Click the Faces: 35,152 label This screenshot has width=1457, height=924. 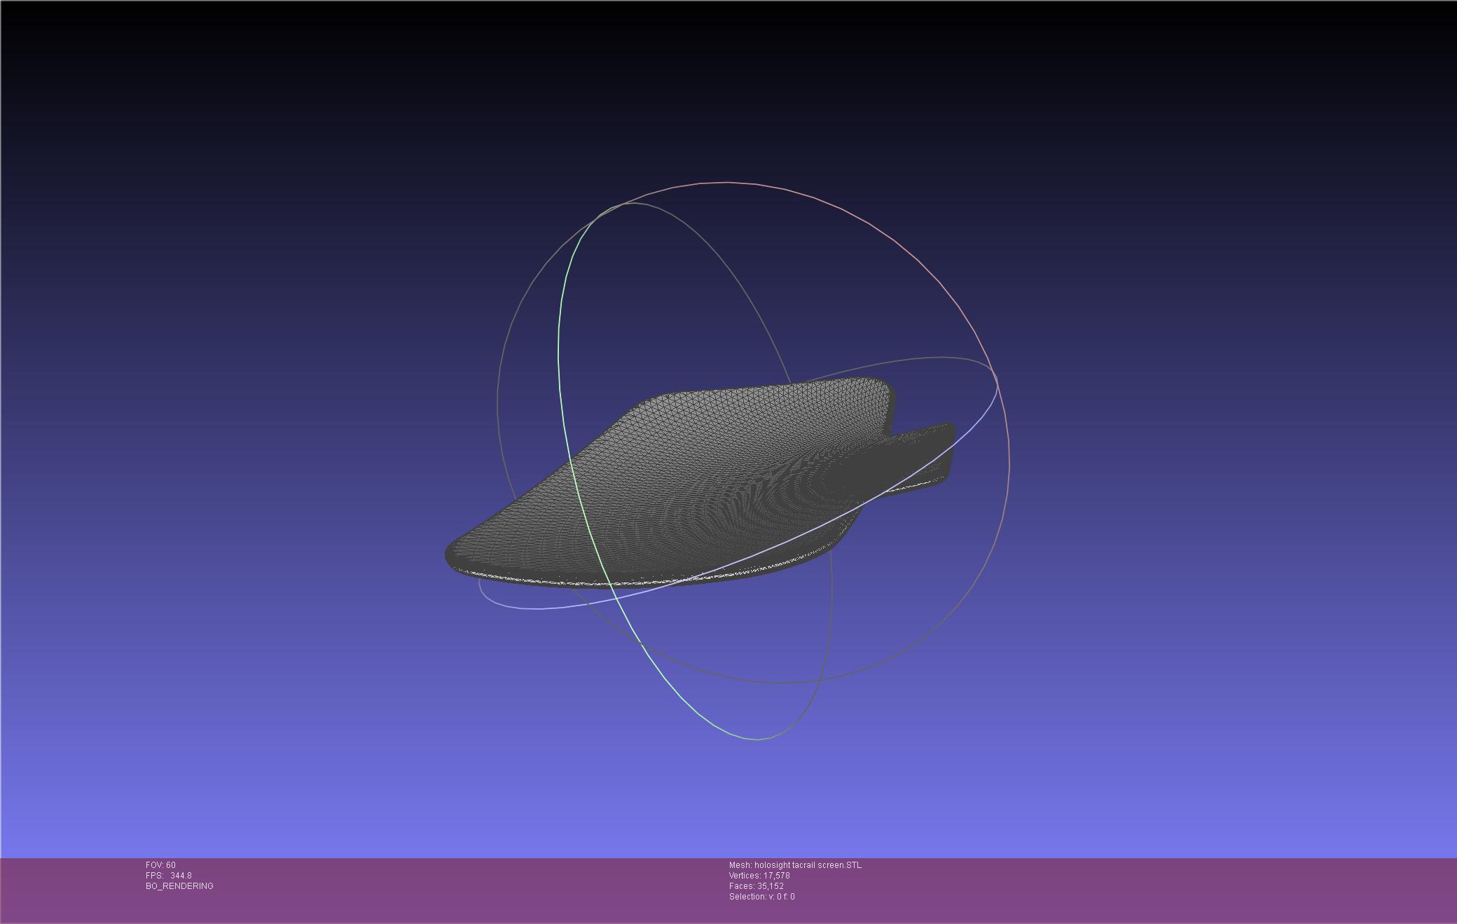pyautogui.click(x=756, y=886)
